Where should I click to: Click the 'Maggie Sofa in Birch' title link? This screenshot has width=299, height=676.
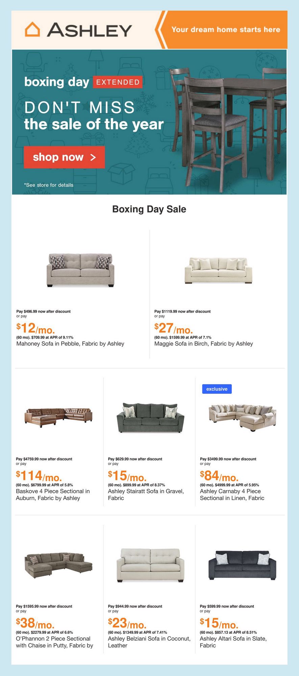pos(203,344)
